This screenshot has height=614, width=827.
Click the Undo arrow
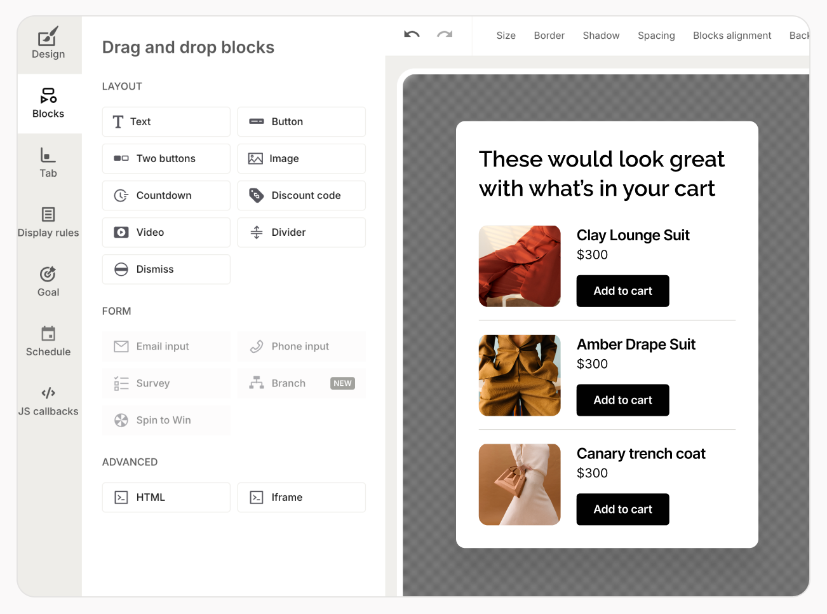click(x=411, y=36)
